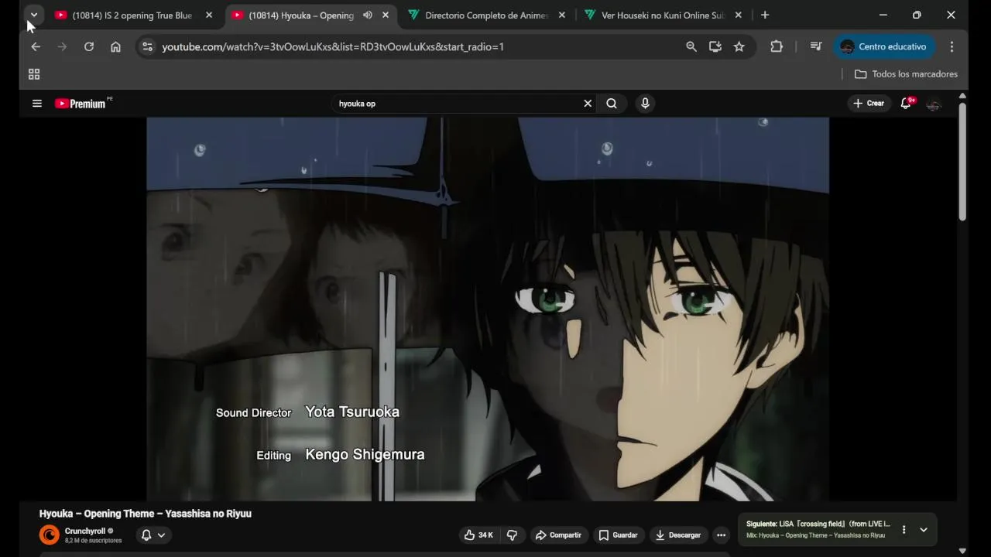Open the YouTube hamburger guide menu

tap(36, 103)
